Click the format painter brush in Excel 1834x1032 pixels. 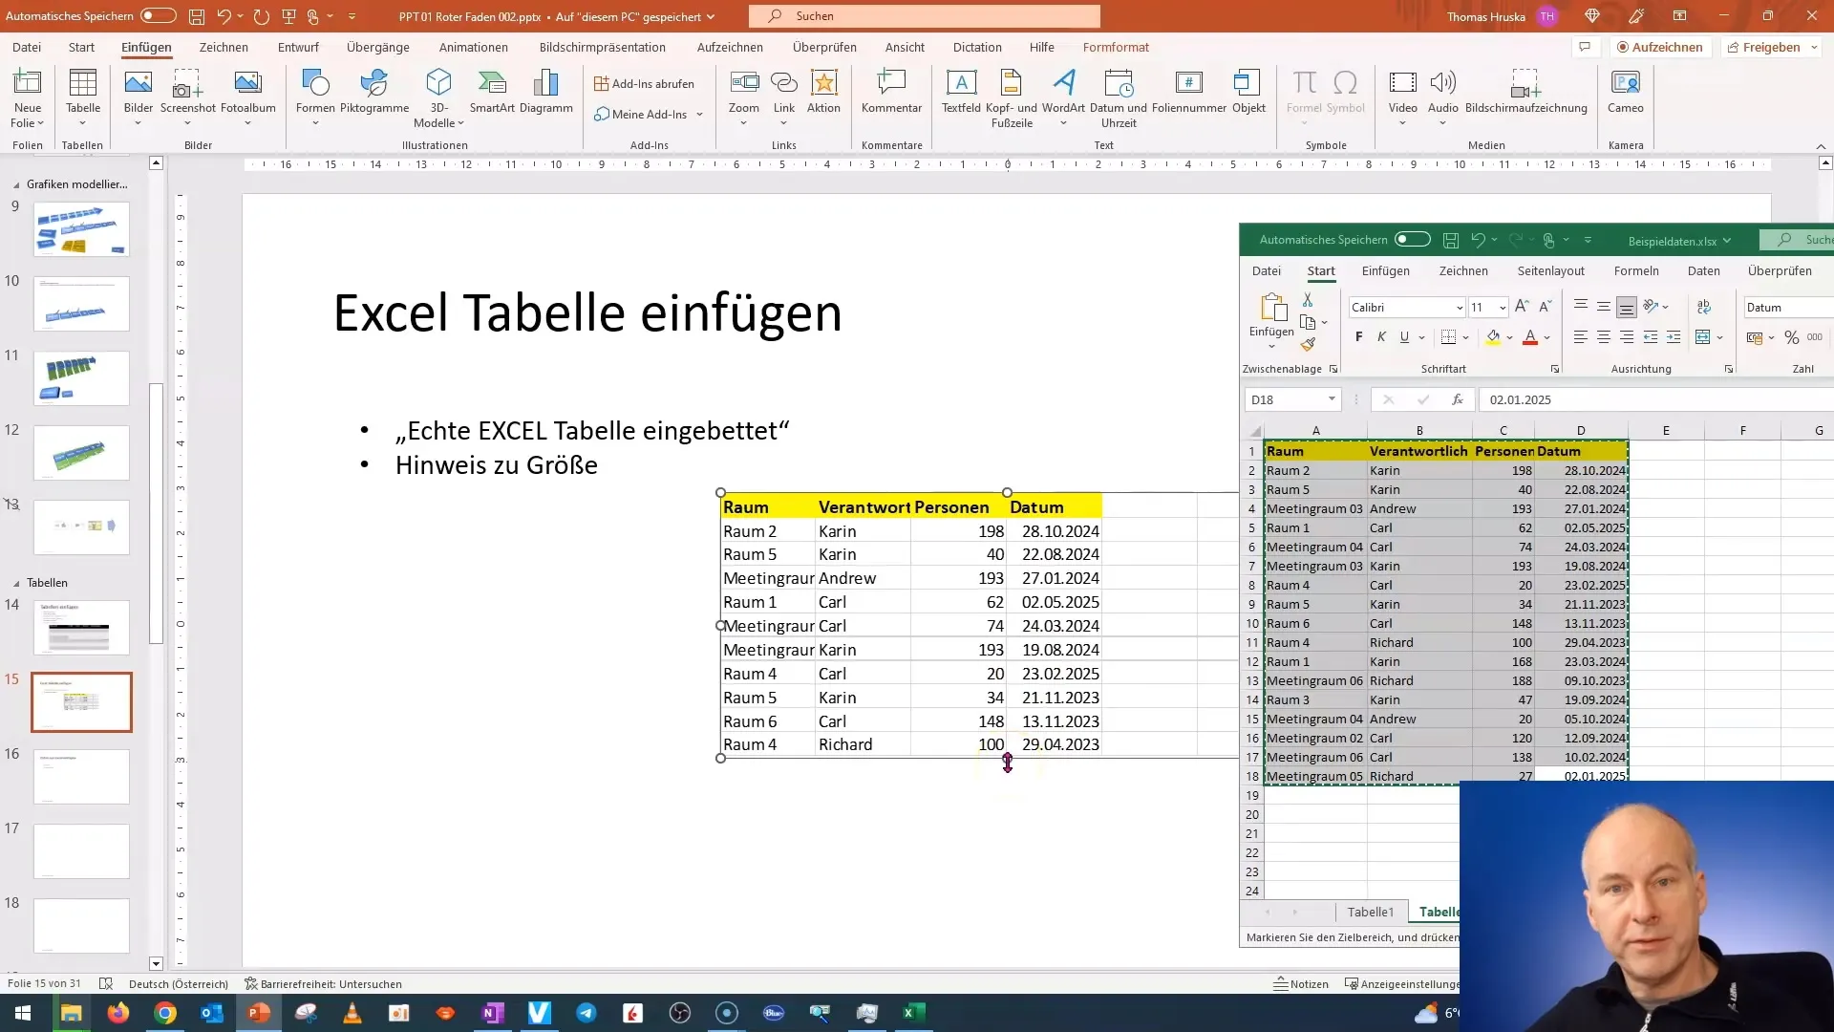coord(1308,345)
